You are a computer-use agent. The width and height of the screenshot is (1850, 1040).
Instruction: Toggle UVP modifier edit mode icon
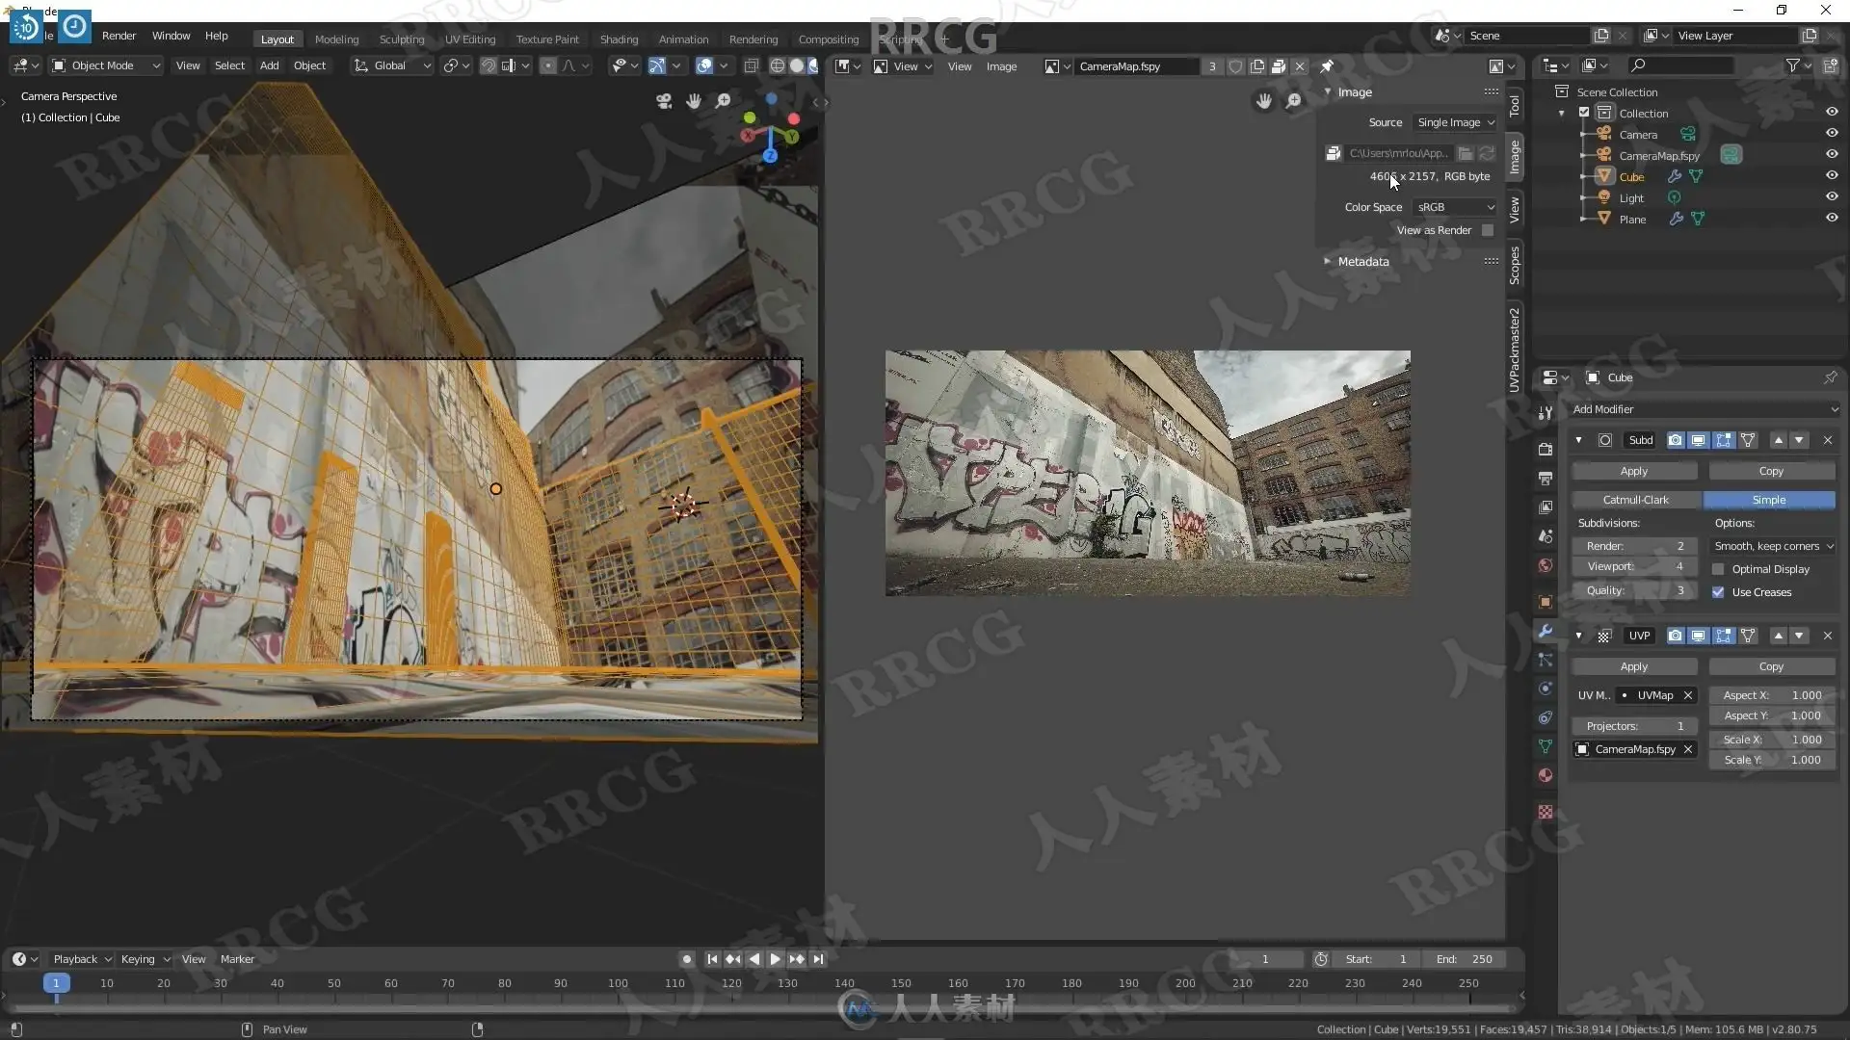(1723, 636)
